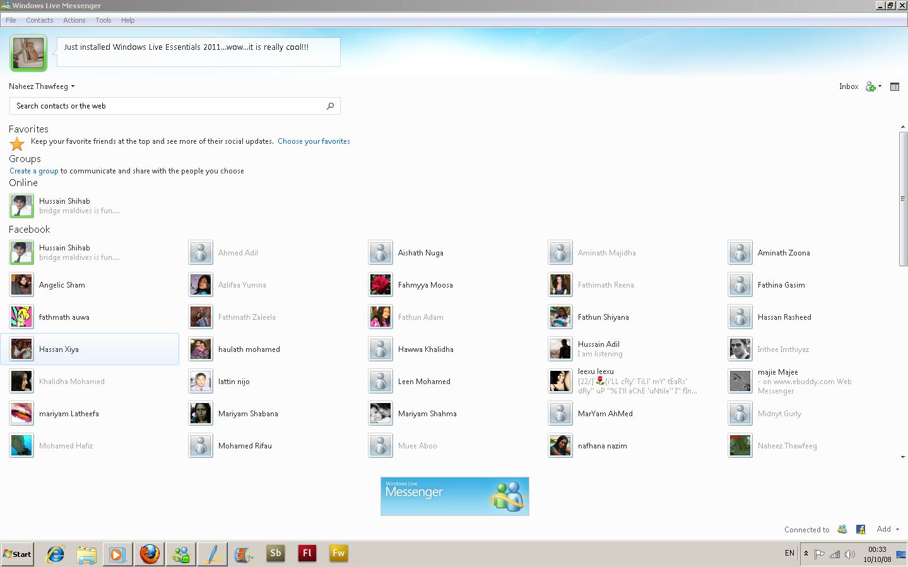Show hidden system tray icons

coord(806,553)
